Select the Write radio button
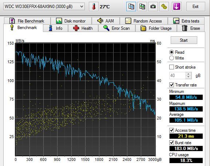The width and height of the screenshot is (210, 166). [171, 58]
